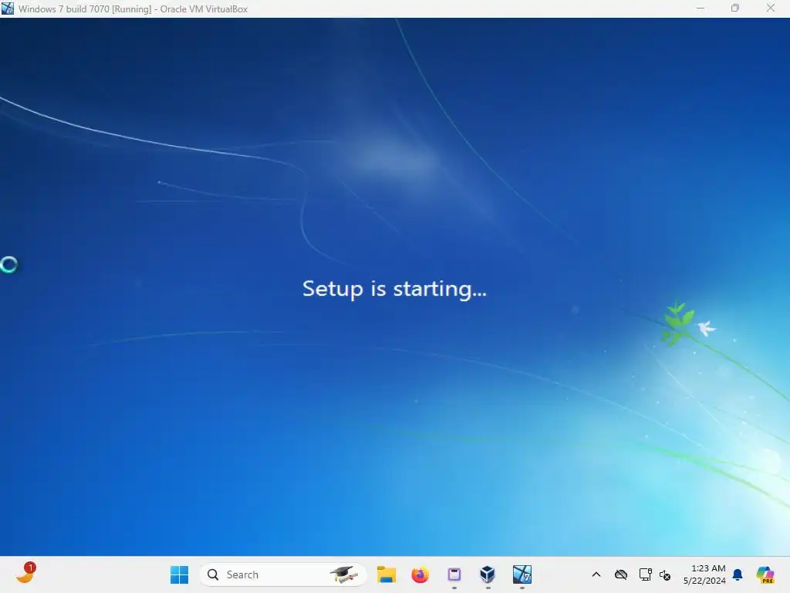
Task: Click the cloud sync tray icon
Action: click(621, 574)
